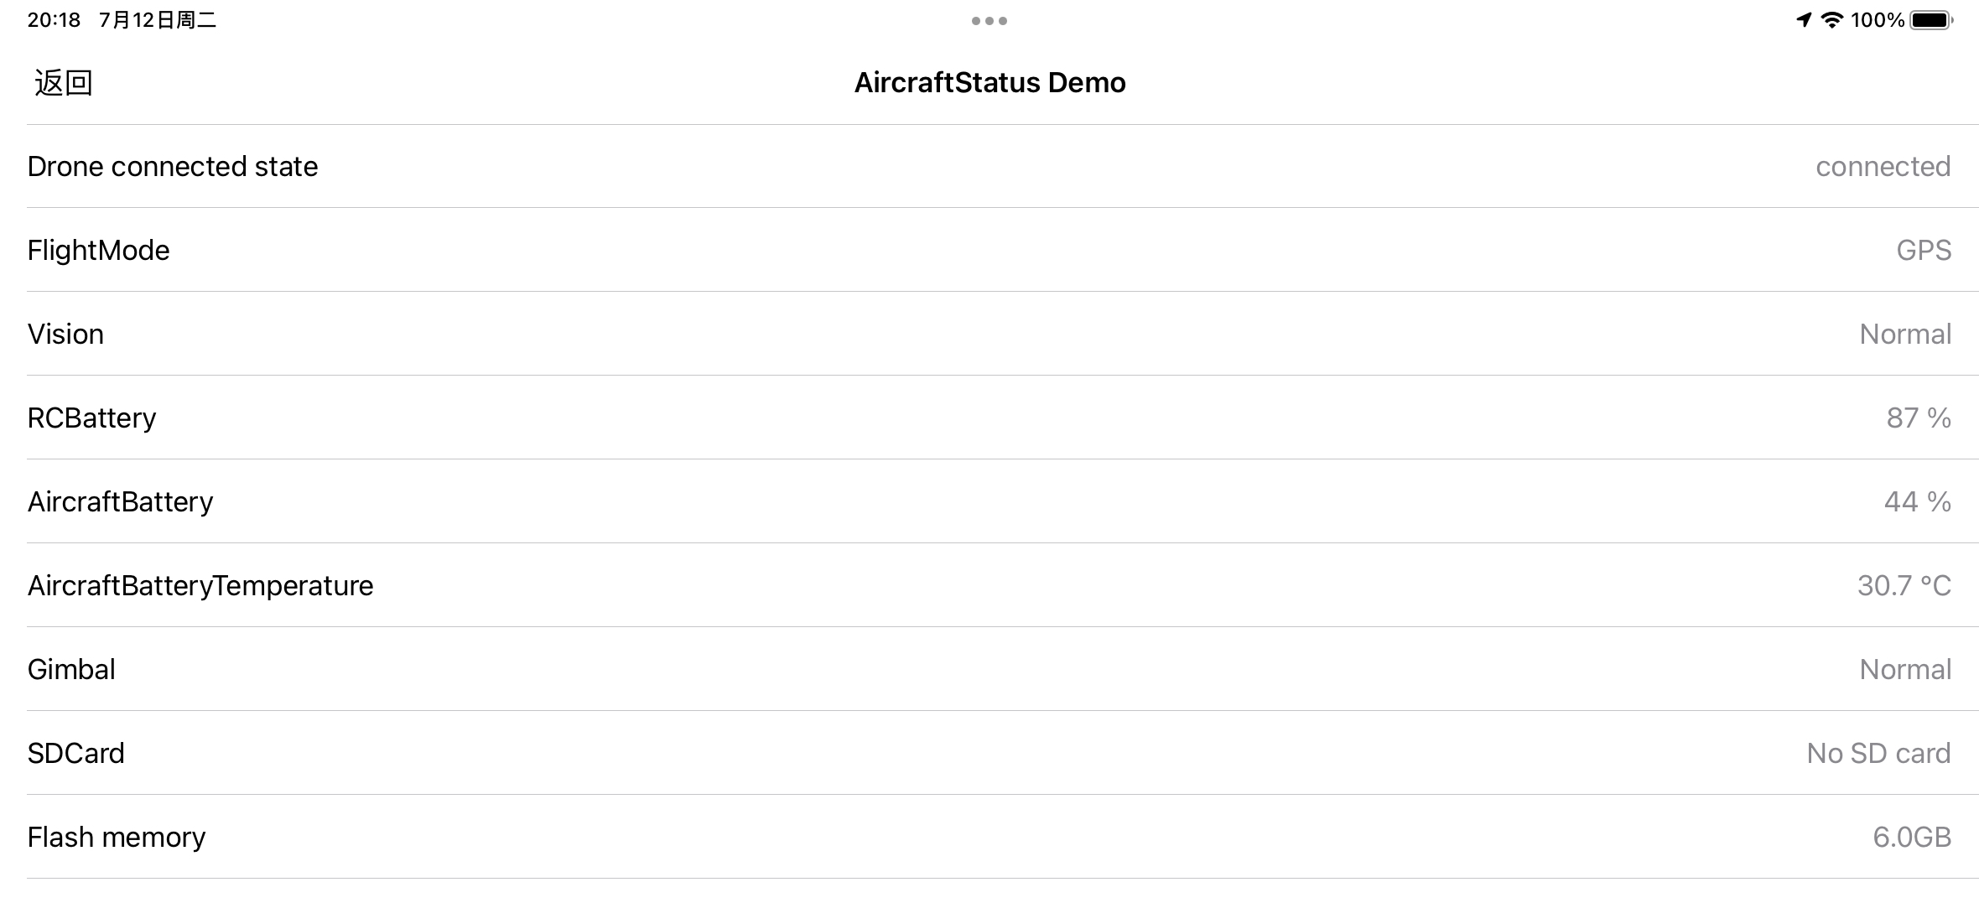
Task: Tap the location arrow status icon
Action: [x=1804, y=20]
